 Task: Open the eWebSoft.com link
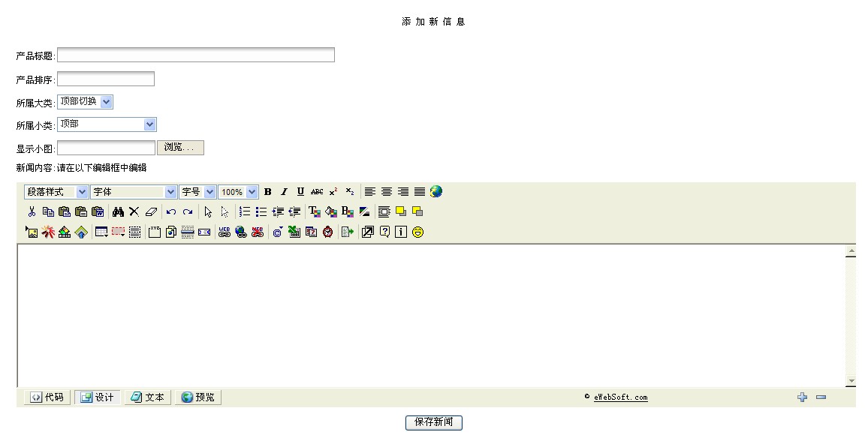pos(621,397)
